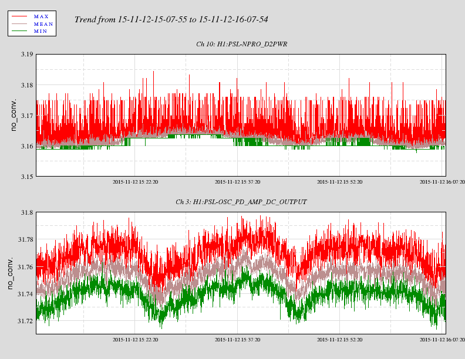Click the 31.72 y-axis label in bottom chart
This screenshot has width=465, height=359.
[x=25, y=321]
